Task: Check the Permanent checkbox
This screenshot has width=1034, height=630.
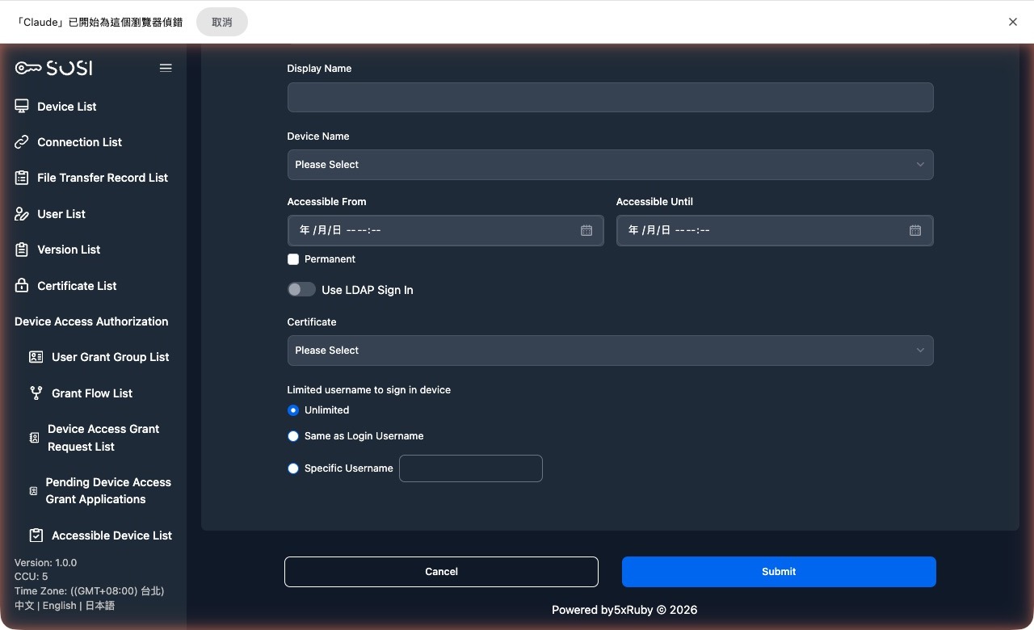Action: pos(293,259)
